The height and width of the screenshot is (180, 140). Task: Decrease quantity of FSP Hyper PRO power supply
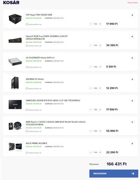point(90,24)
